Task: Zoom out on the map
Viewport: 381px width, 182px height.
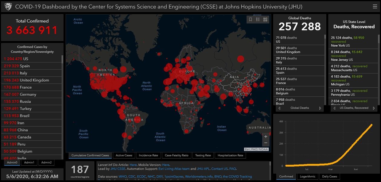Action: [265, 143]
